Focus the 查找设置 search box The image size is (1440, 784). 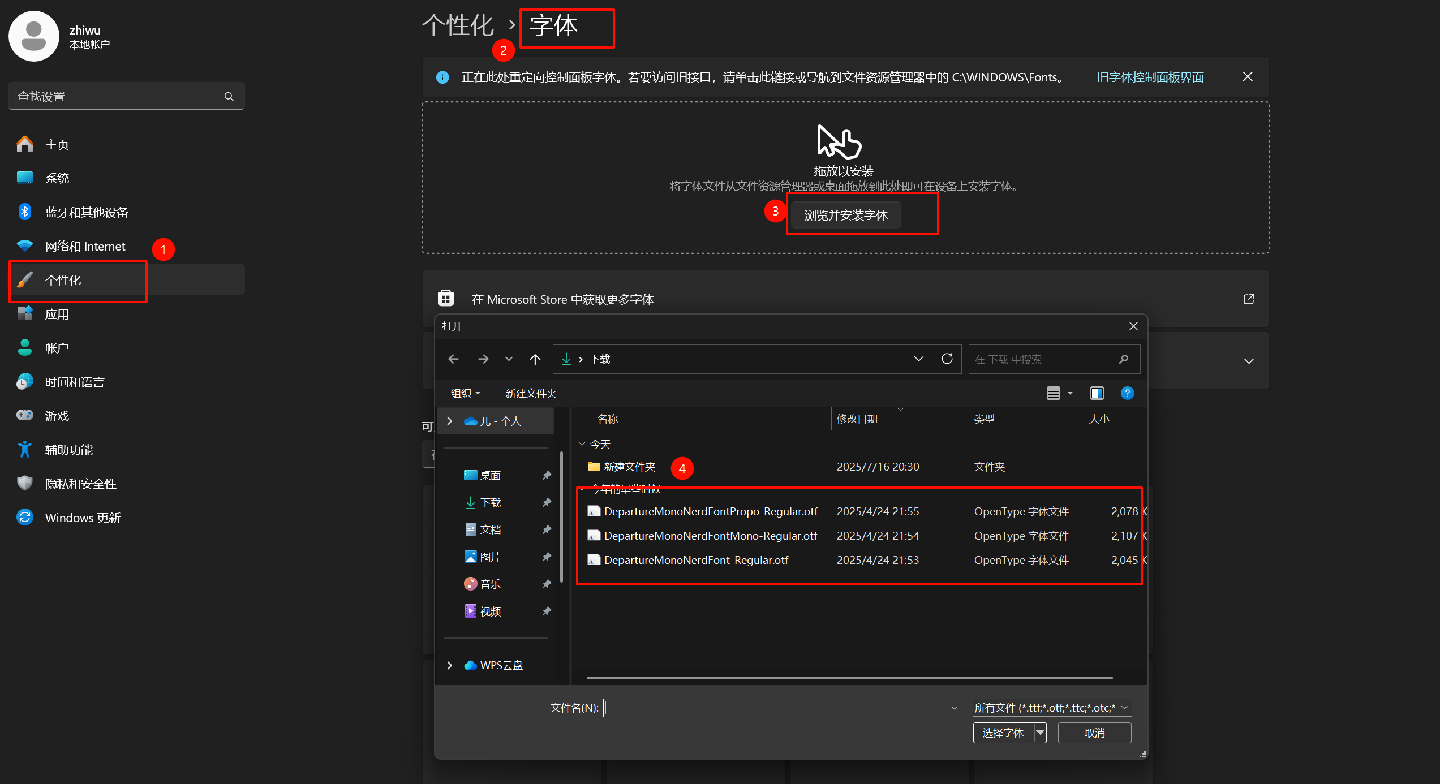tap(127, 96)
